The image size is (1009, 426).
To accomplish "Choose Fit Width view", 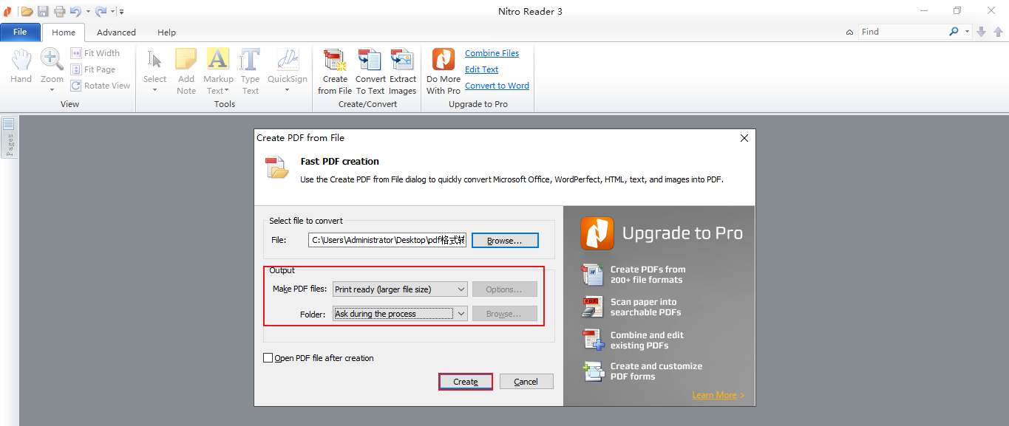I will click(95, 53).
